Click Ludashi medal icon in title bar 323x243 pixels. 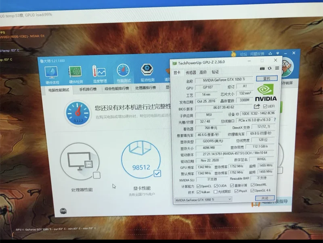(x=233, y=54)
